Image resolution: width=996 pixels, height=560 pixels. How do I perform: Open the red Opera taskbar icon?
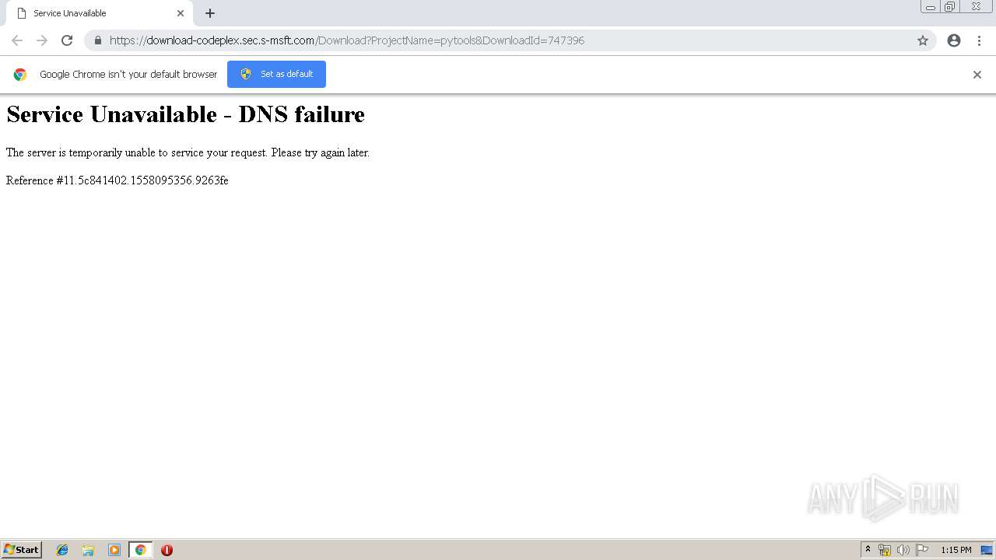(x=167, y=550)
